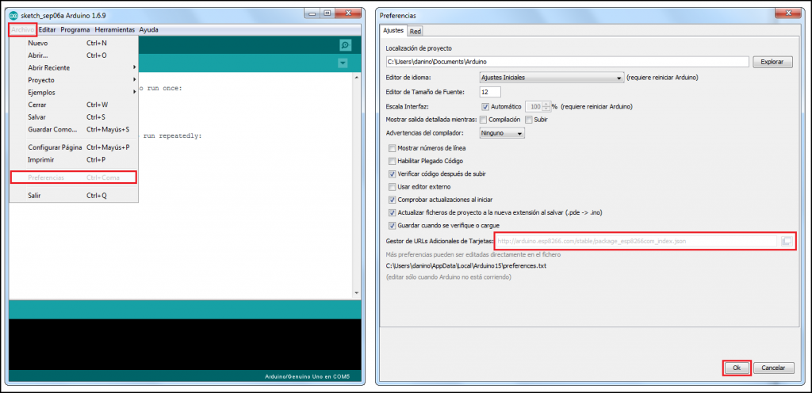
Task: Open the Serial Monitor magnifier icon
Action: point(346,45)
